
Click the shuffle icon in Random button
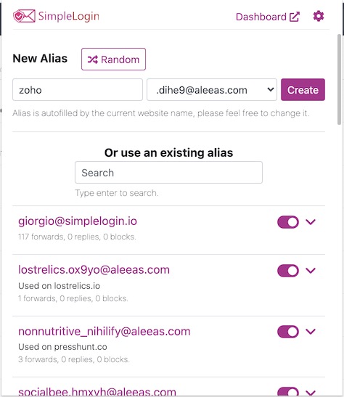click(93, 60)
